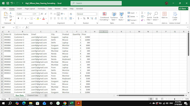Screen dimensions: 190x106
Task: Click the Format Painter brush icon
Action: coord(11,20)
